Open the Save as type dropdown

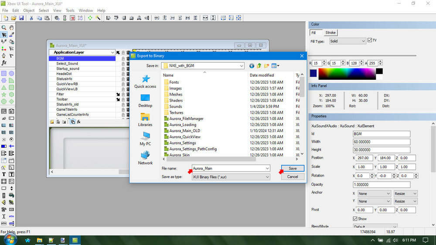pyautogui.click(x=267, y=177)
